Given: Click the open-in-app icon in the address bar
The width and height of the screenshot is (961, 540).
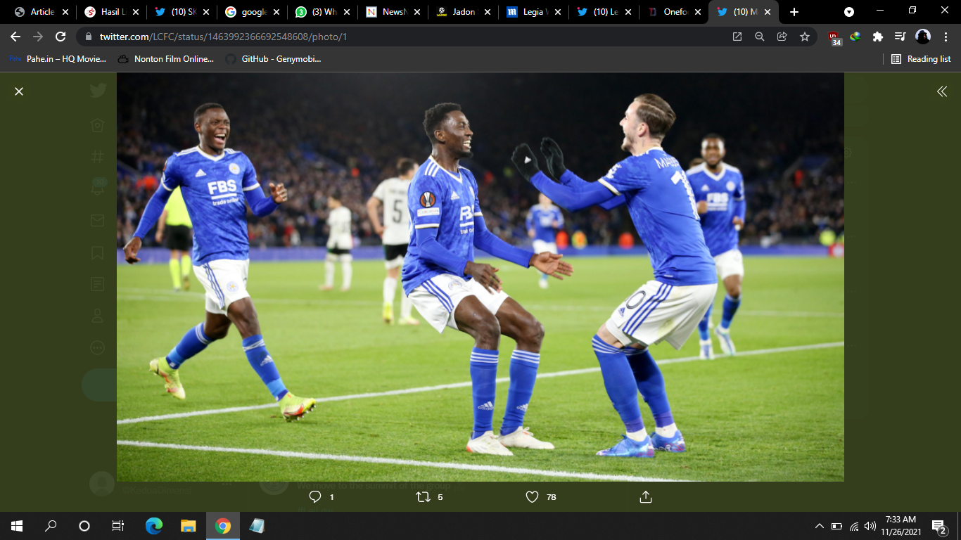Looking at the screenshot, I should coord(737,37).
